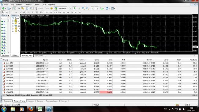Open the arrows objects dropdown in toolbar
This screenshot has width=199, height=112.
point(43,12)
